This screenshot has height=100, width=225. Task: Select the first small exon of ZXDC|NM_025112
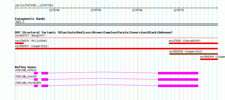click(x=36, y=73)
